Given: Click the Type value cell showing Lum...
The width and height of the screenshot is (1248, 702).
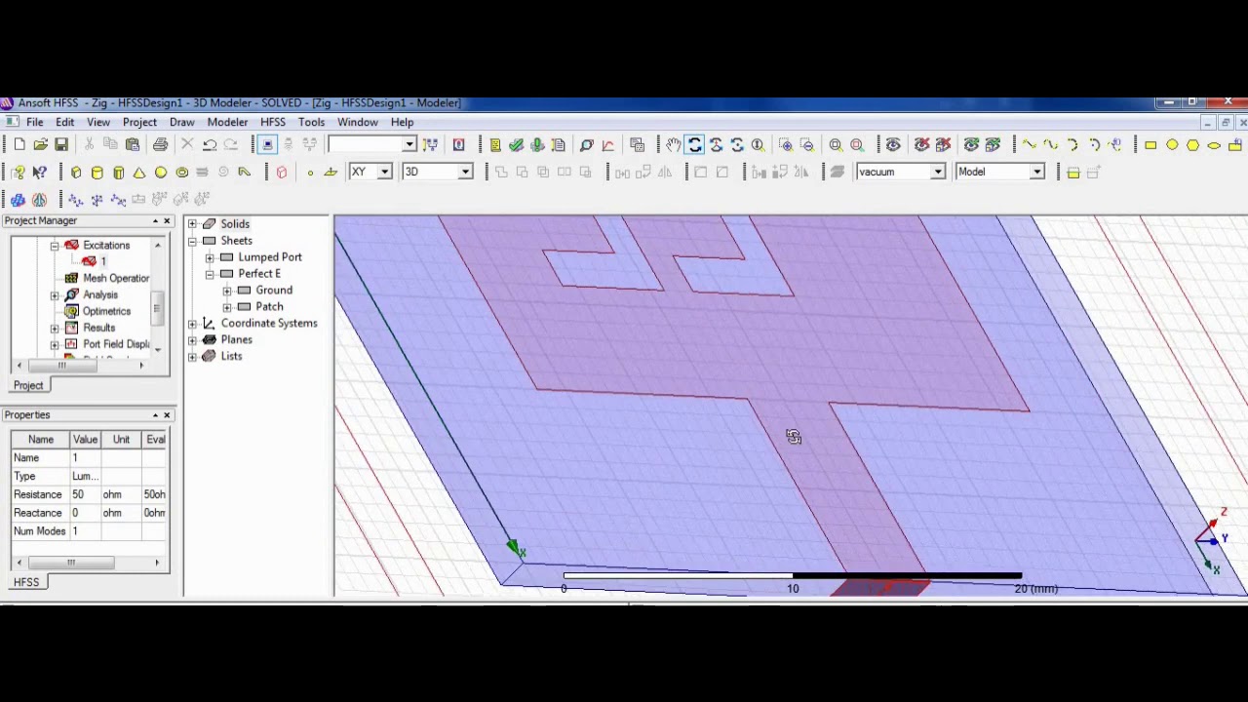Looking at the screenshot, I should 85,476.
